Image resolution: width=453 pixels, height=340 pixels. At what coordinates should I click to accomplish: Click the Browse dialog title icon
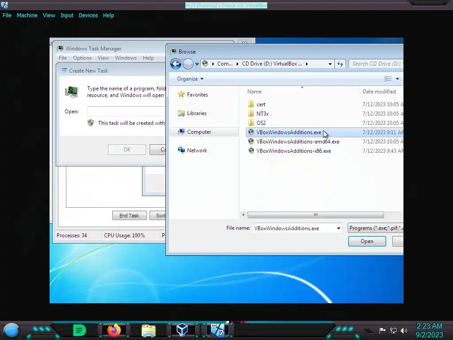tap(173, 51)
